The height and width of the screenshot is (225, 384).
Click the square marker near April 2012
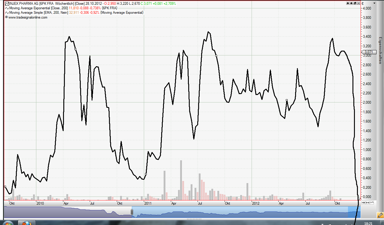coord(286,100)
